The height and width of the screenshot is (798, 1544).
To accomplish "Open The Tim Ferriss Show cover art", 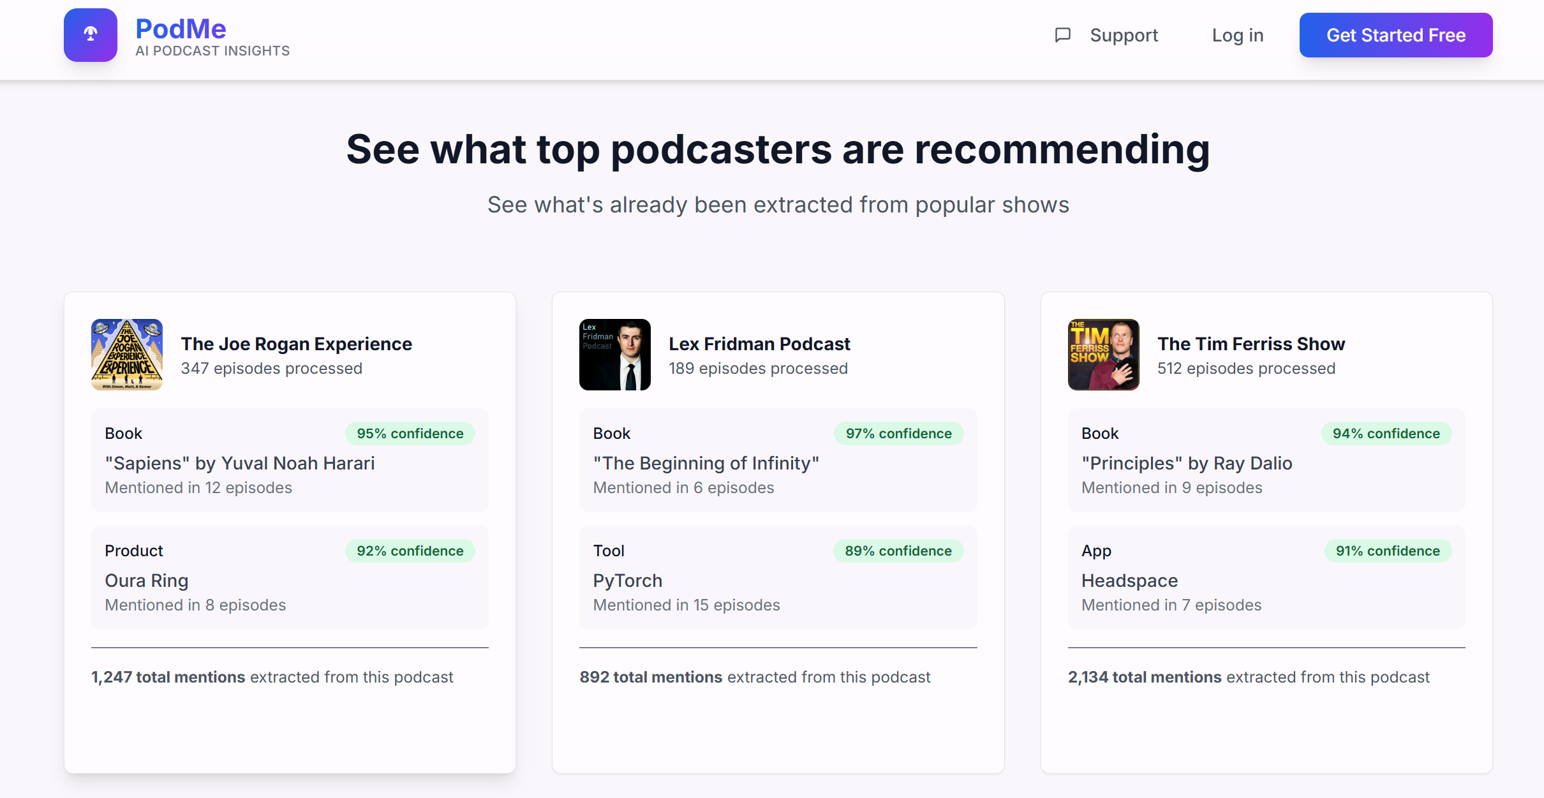I will tap(1103, 355).
